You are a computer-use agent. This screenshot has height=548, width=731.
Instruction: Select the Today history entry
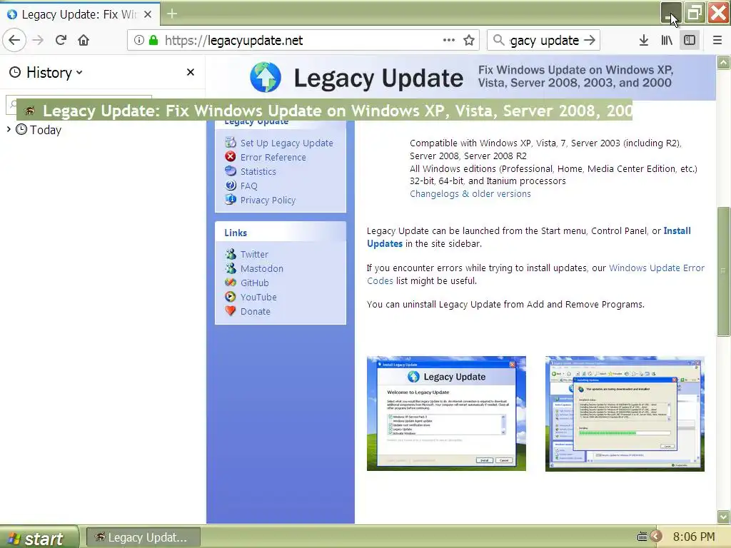[45, 130]
